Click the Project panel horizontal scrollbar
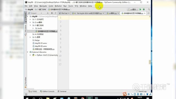 click(x=31, y=89)
